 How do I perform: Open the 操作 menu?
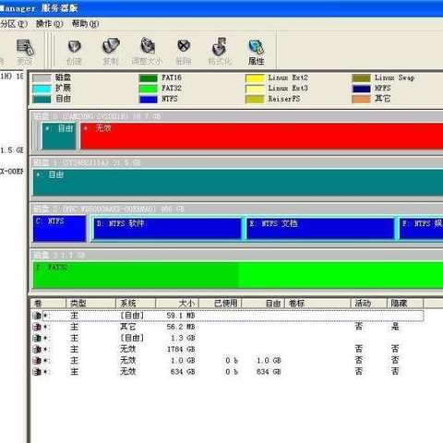pyautogui.click(x=49, y=24)
